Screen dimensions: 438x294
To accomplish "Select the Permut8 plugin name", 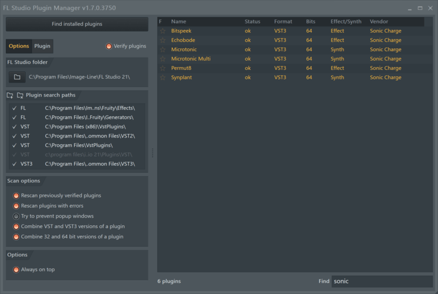I will pyautogui.click(x=181, y=68).
